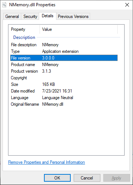133x185 pixels.
Task: Click the Apply button
Action: [x=117, y=178]
